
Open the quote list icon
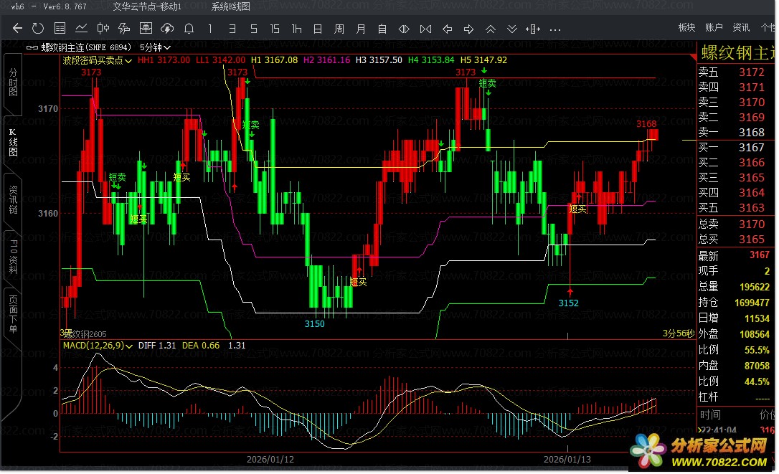[x=60, y=29]
